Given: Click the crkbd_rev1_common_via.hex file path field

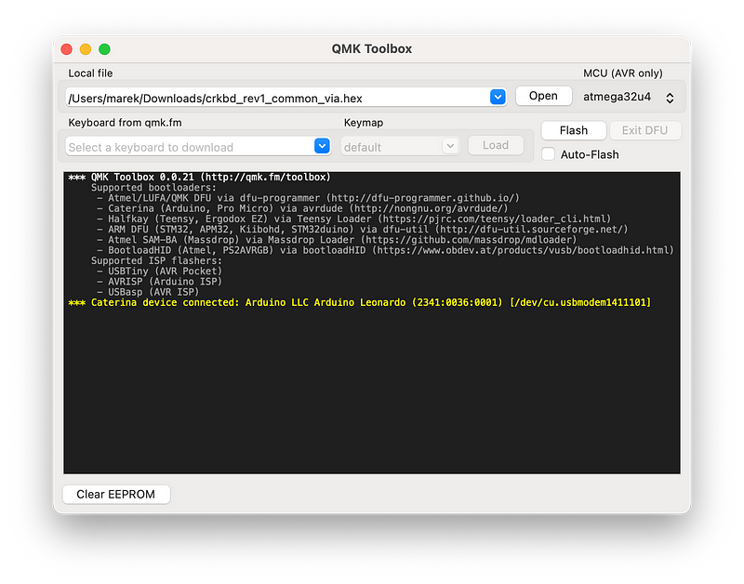Looking at the screenshot, I should [x=275, y=97].
